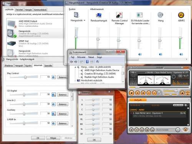Open the Hangszórók device dropdown in the mixer

(84, 20)
